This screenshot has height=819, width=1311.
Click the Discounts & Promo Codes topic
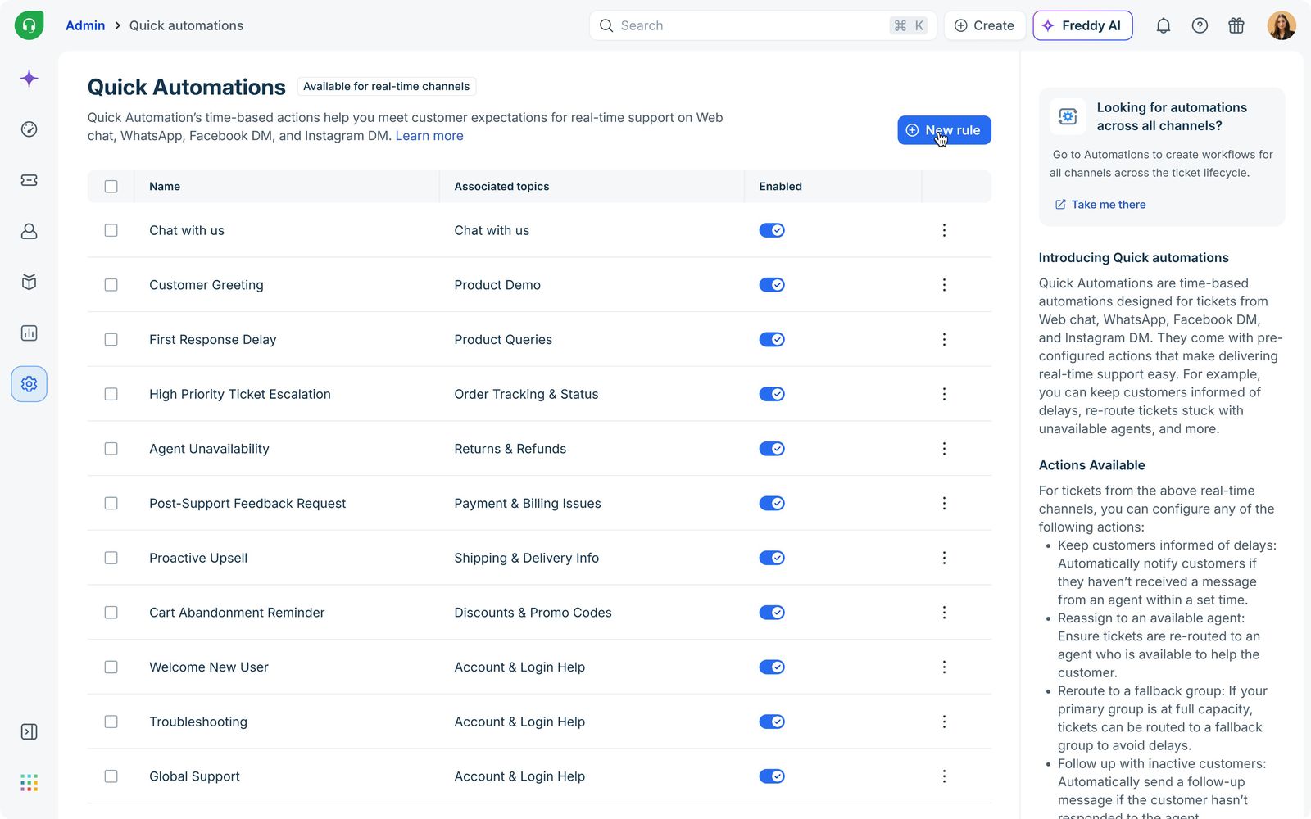(x=533, y=613)
